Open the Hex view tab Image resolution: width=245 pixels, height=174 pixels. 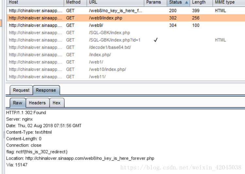57,103
